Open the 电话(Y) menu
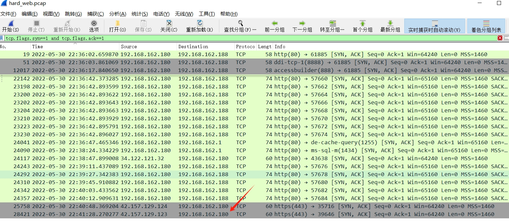 coord(161,14)
